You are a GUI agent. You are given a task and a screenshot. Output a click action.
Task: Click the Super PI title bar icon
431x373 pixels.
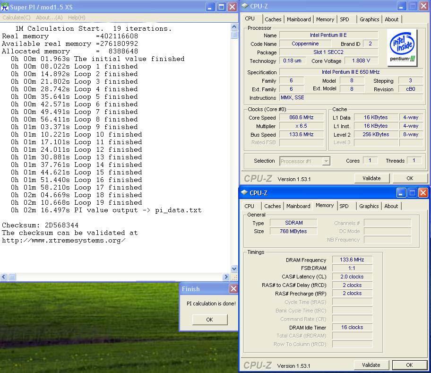point(4,7)
